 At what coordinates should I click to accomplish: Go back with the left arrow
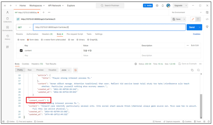tap(11, 5)
